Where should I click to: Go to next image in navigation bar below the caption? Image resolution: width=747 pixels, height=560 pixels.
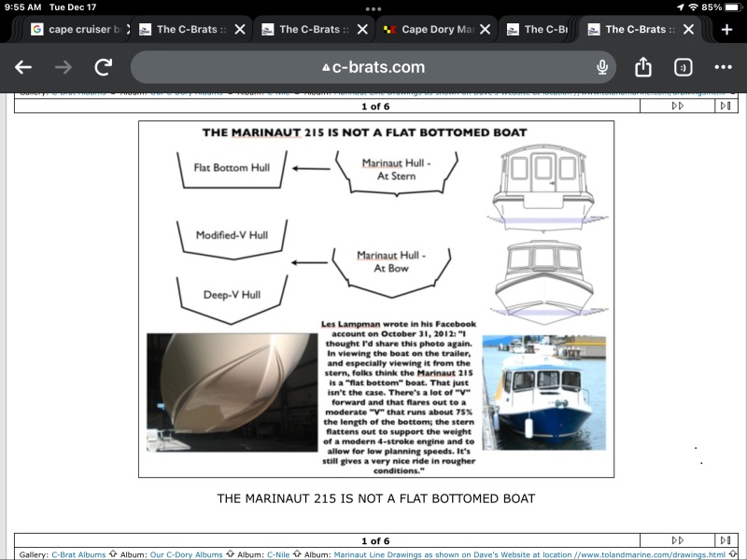point(678,540)
